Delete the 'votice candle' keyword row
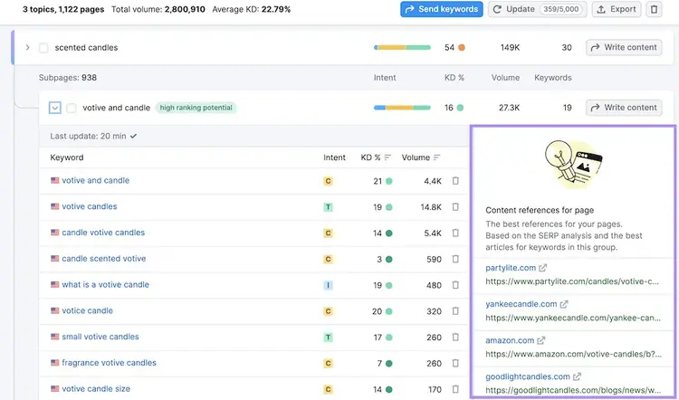Image resolution: width=679 pixels, height=400 pixels. pos(455,310)
